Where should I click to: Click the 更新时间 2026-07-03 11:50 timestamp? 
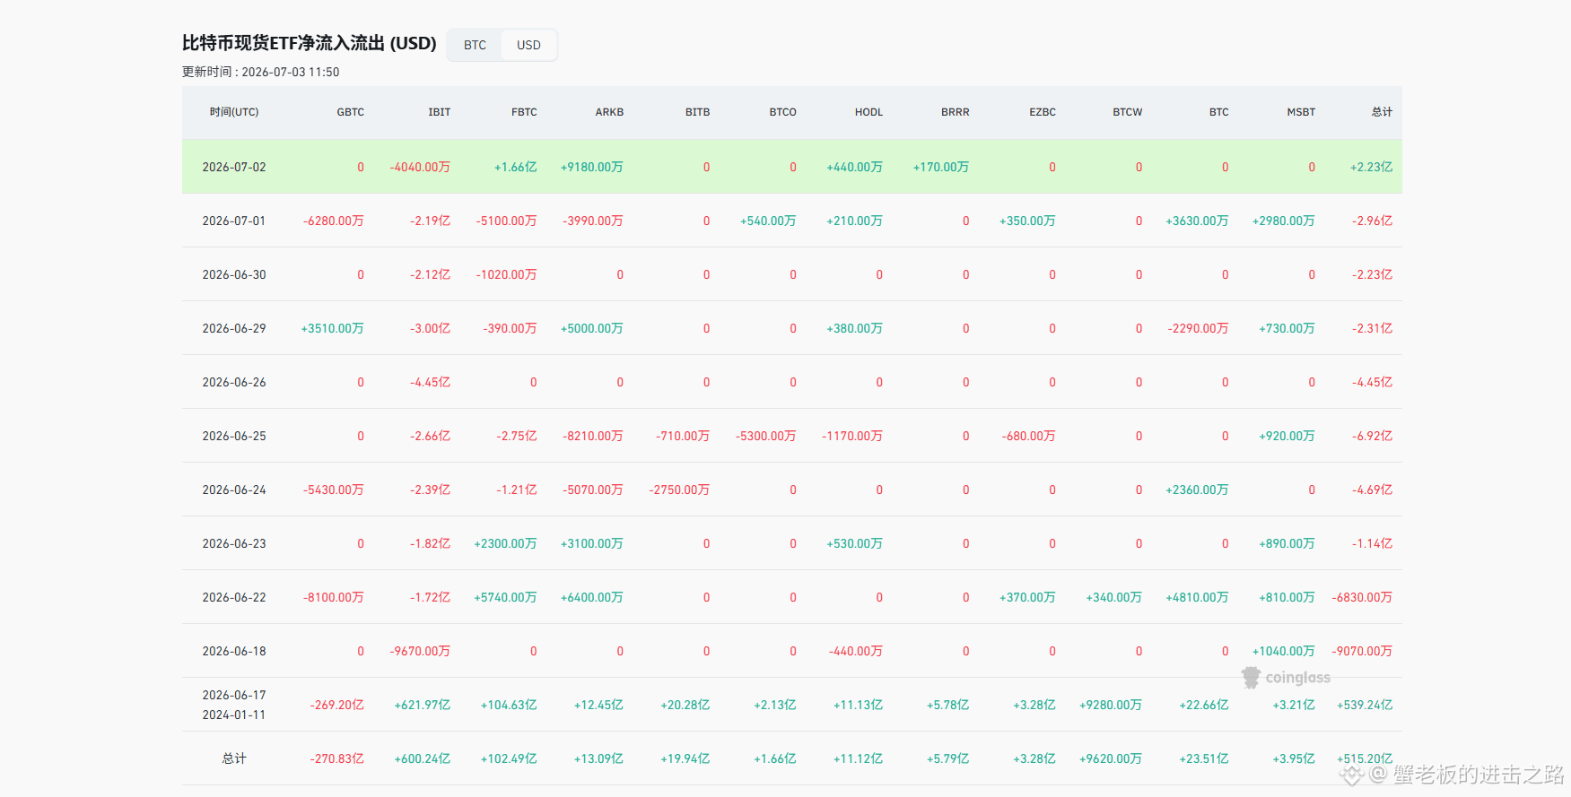(x=260, y=72)
